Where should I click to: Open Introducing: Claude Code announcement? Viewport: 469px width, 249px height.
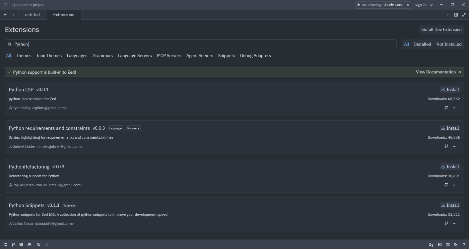(380, 5)
